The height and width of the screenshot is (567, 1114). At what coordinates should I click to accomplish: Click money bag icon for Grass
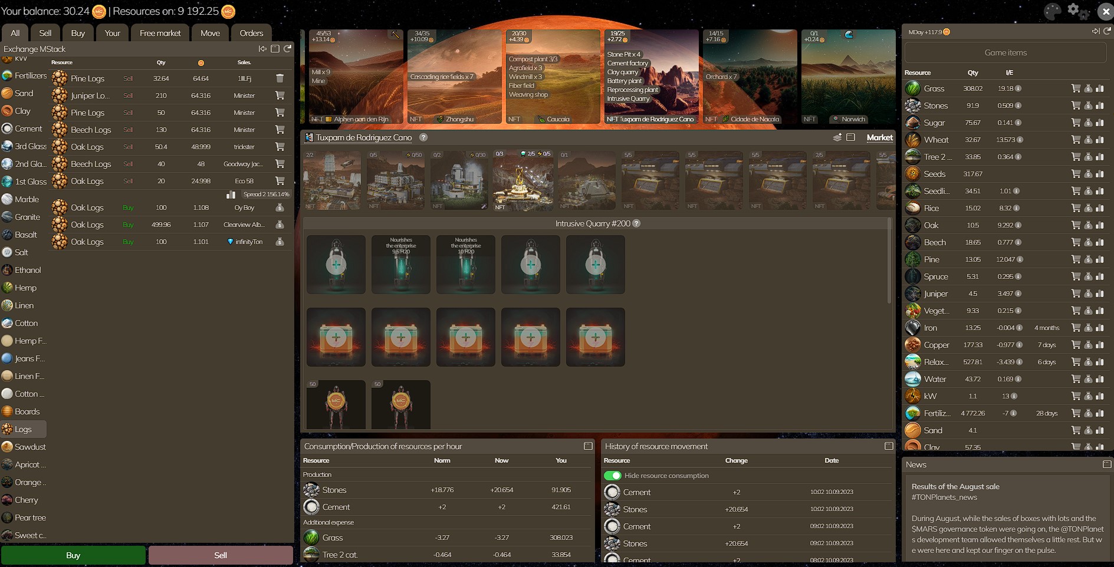(1088, 88)
